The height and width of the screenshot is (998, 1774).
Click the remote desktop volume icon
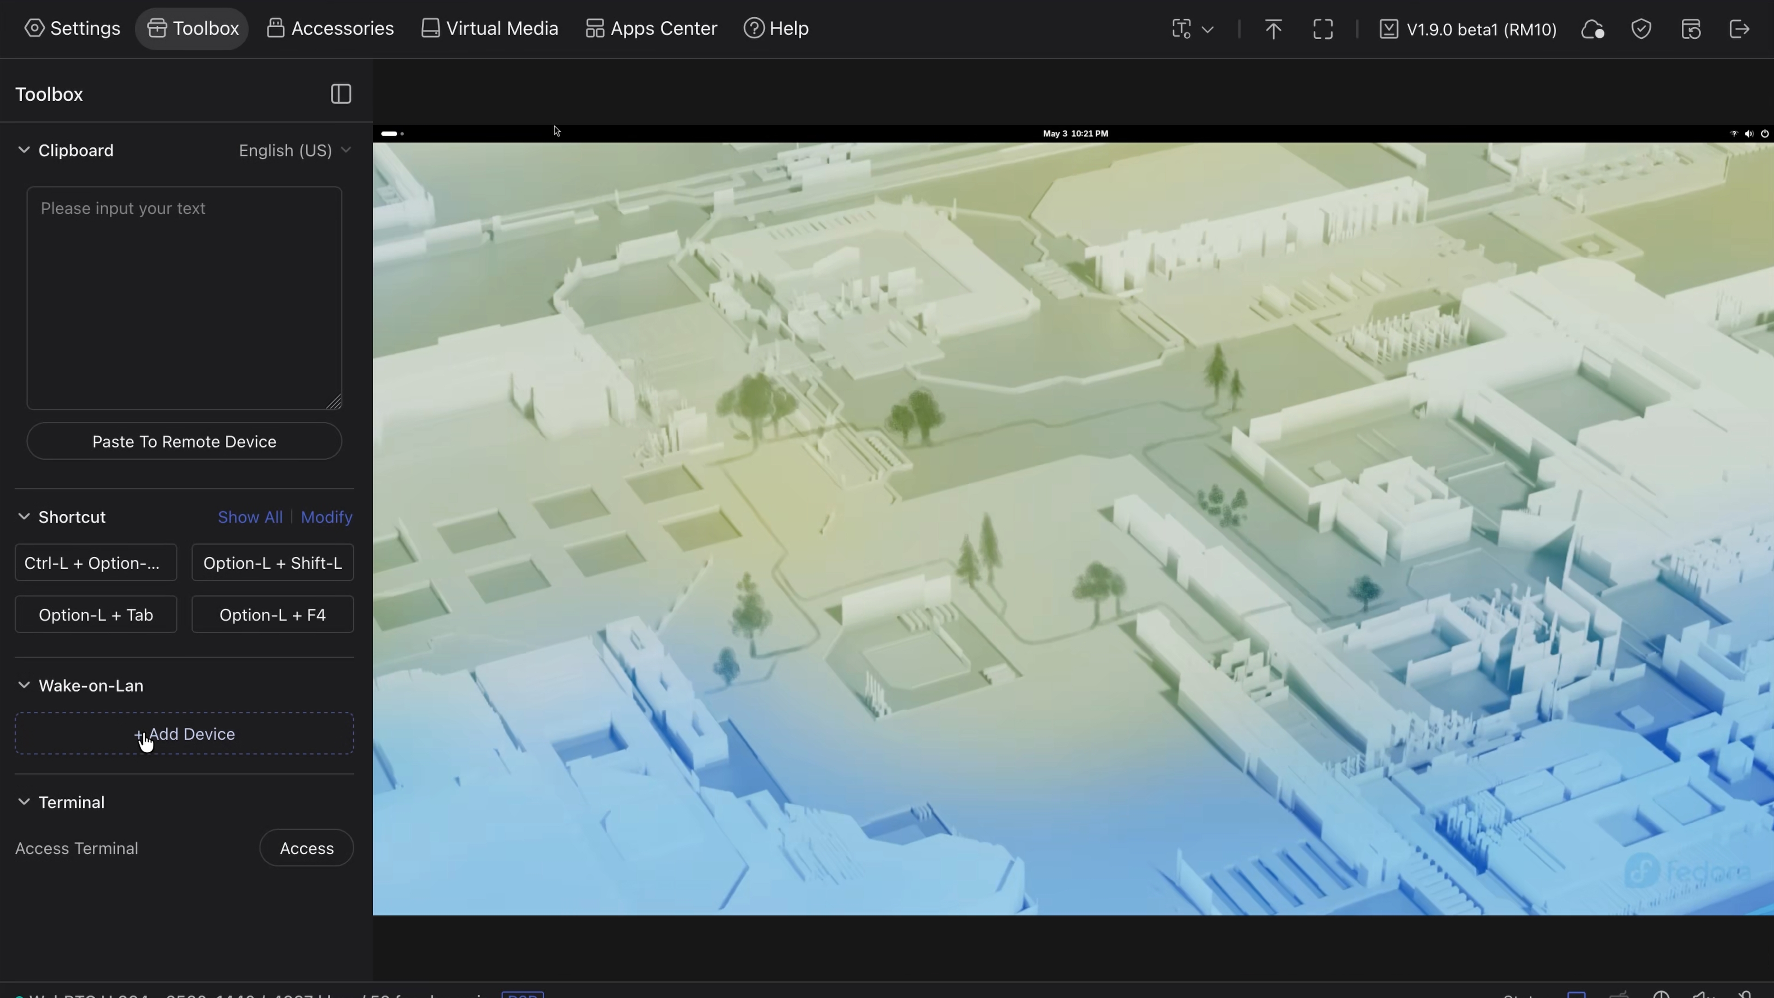coord(1749,134)
